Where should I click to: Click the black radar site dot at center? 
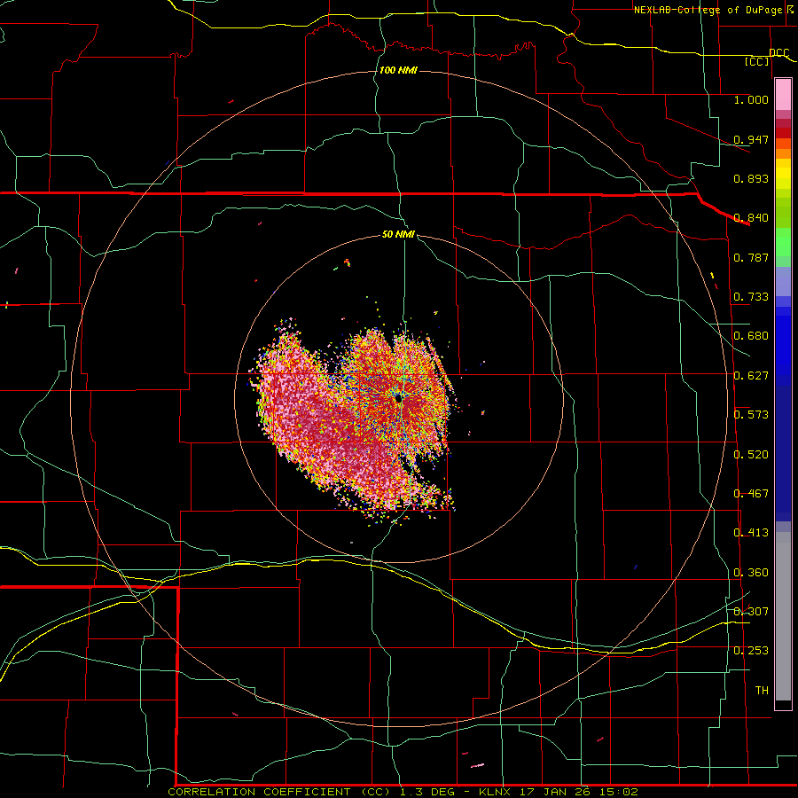(x=398, y=400)
